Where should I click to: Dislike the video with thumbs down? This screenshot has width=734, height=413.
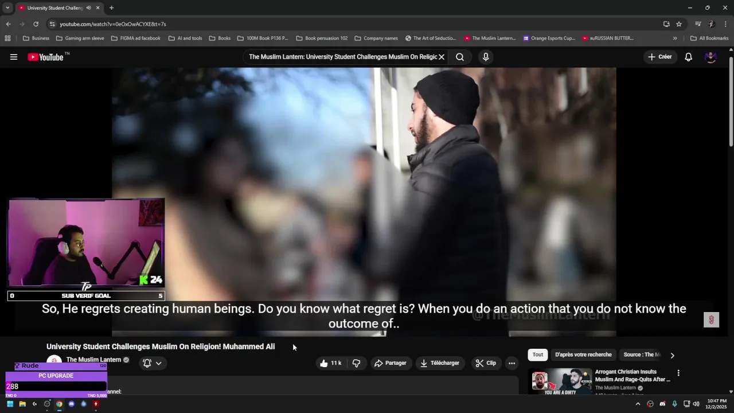point(356,363)
